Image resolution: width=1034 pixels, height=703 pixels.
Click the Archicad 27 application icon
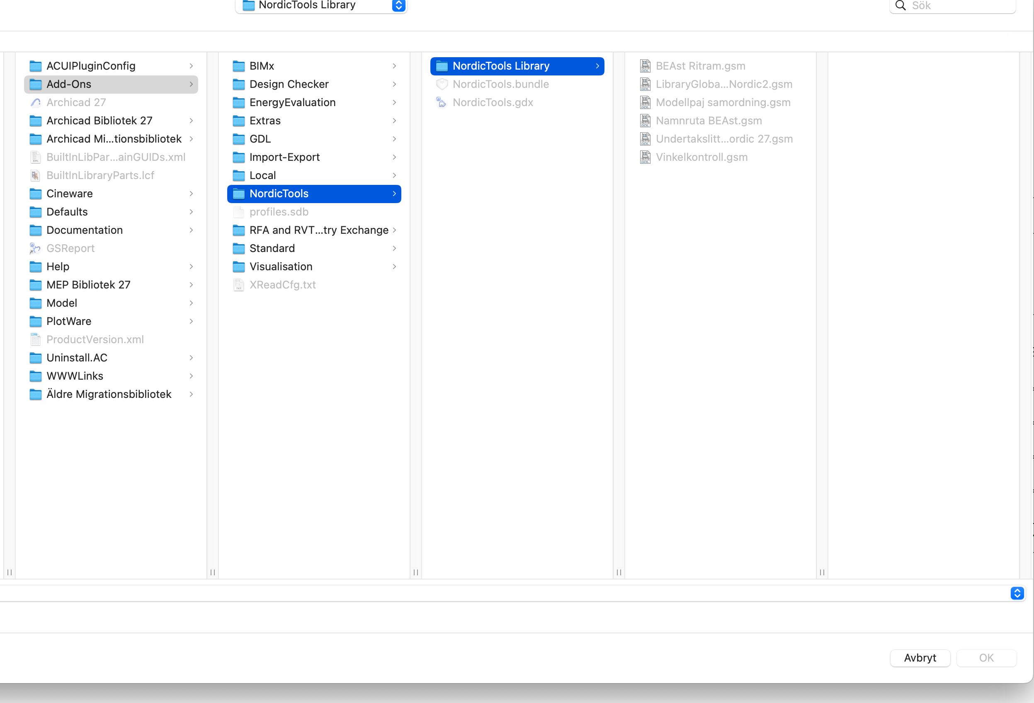(x=36, y=103)
